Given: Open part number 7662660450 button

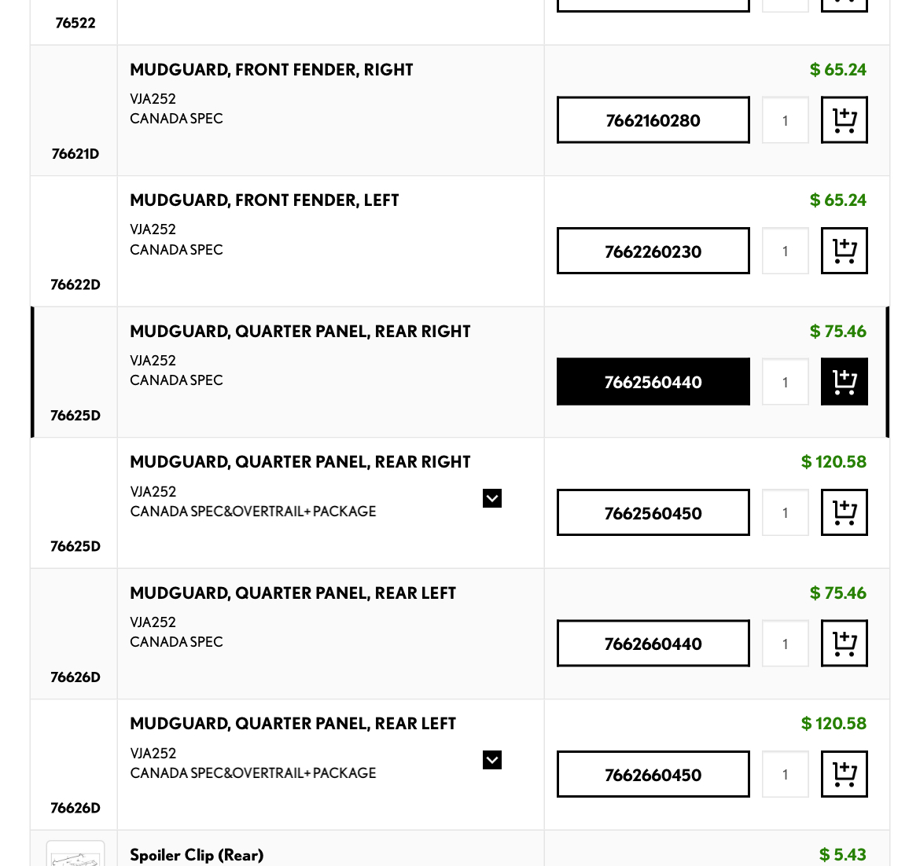Looking at the screenshot, I should (653, 774).
